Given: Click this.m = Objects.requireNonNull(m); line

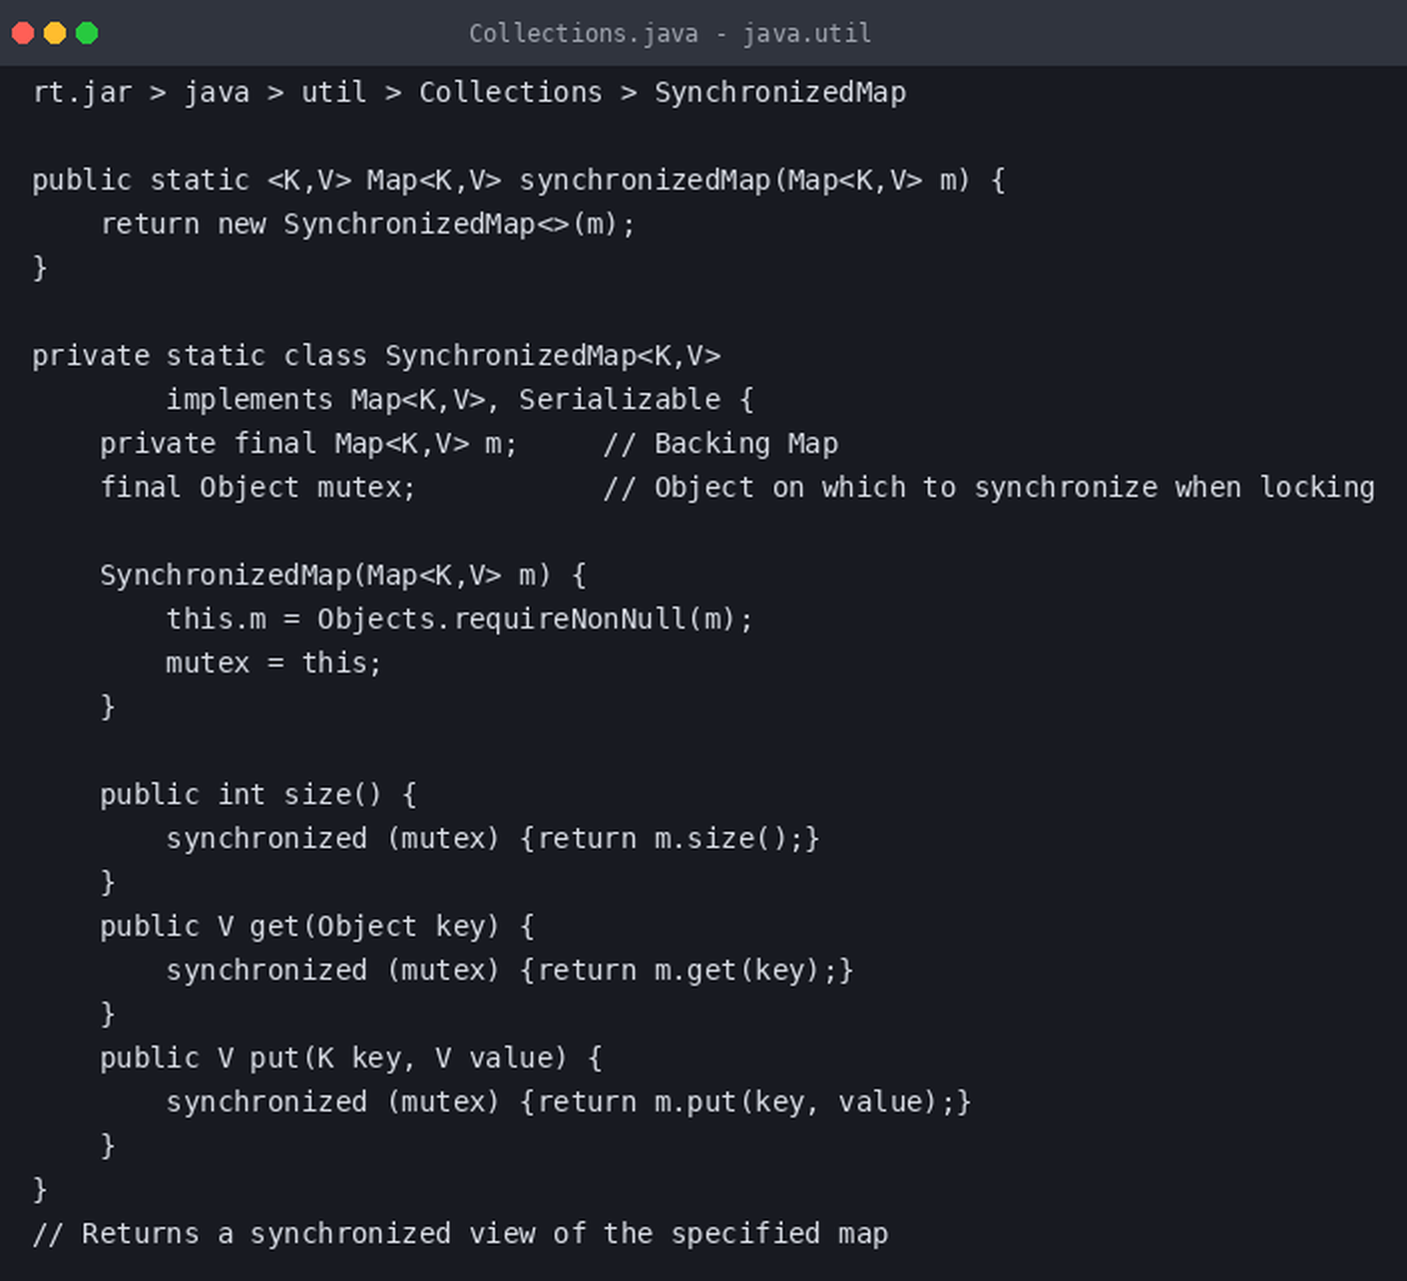Looking at the screenshot, I should (x=459, y=620).
